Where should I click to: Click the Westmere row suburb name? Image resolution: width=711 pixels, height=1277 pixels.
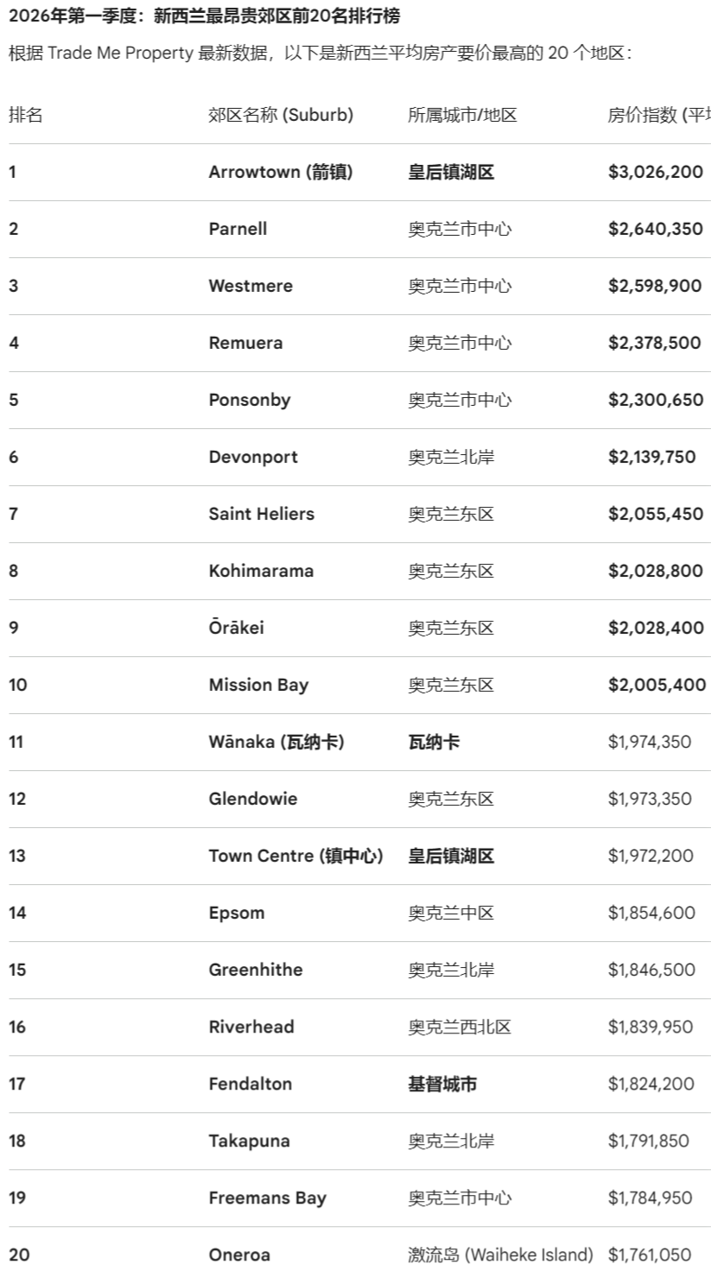click(x=251, y=286)
